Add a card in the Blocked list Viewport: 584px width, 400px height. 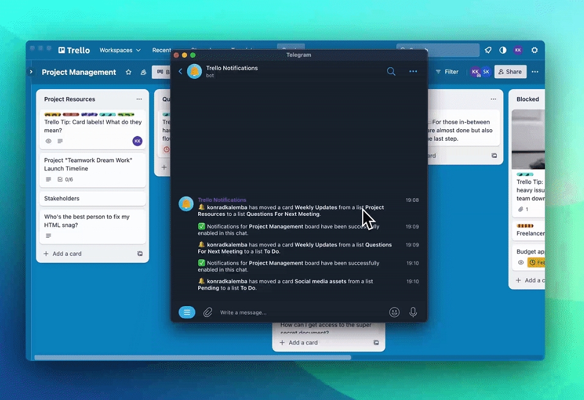530,280
